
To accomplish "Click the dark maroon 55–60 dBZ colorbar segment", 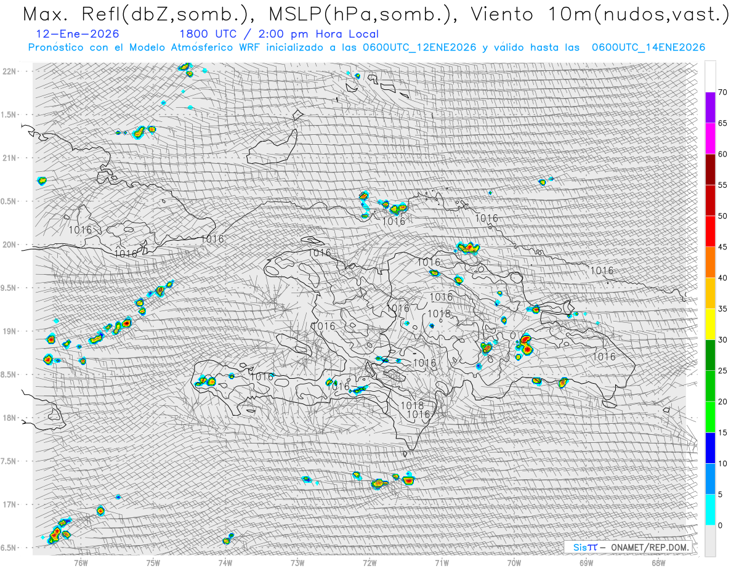I will [x=710, y=169].
